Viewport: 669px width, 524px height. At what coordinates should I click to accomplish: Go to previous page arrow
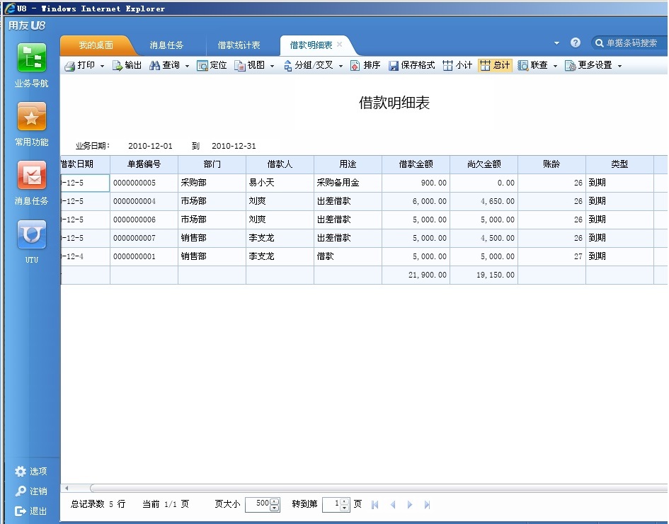tap(393, 505)
